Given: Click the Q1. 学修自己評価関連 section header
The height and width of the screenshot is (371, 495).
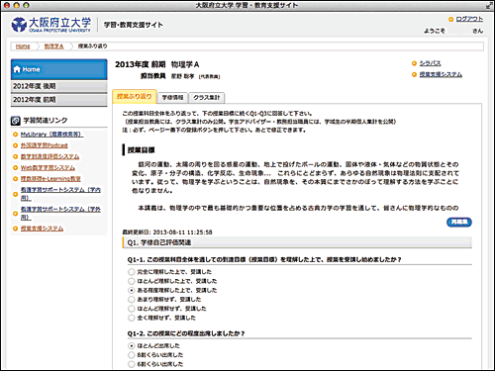Looking at the screenshot, I should [297, 242].
